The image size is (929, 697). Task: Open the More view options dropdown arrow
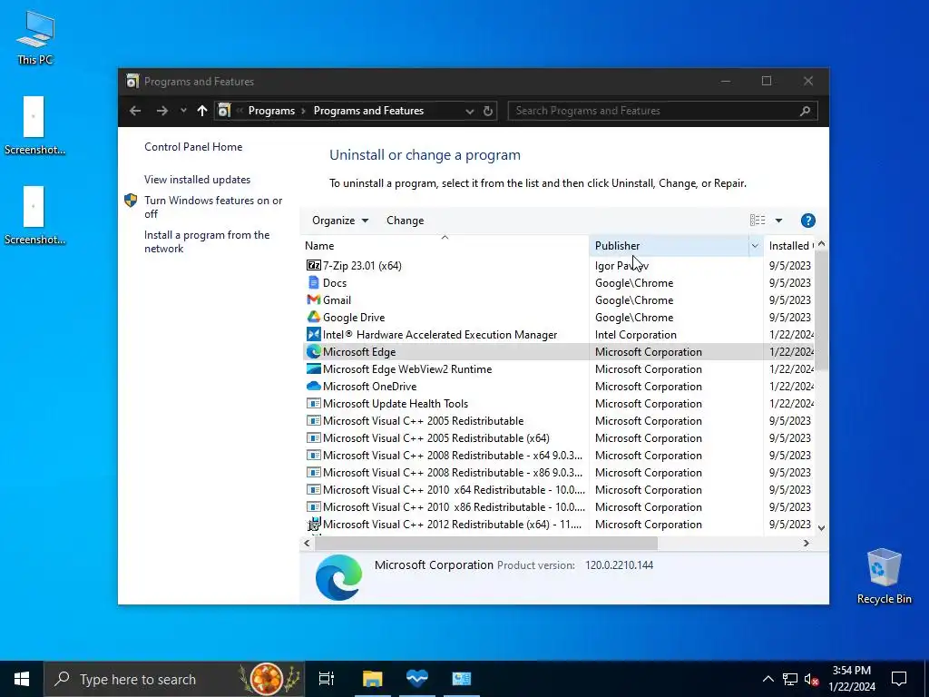778,221
